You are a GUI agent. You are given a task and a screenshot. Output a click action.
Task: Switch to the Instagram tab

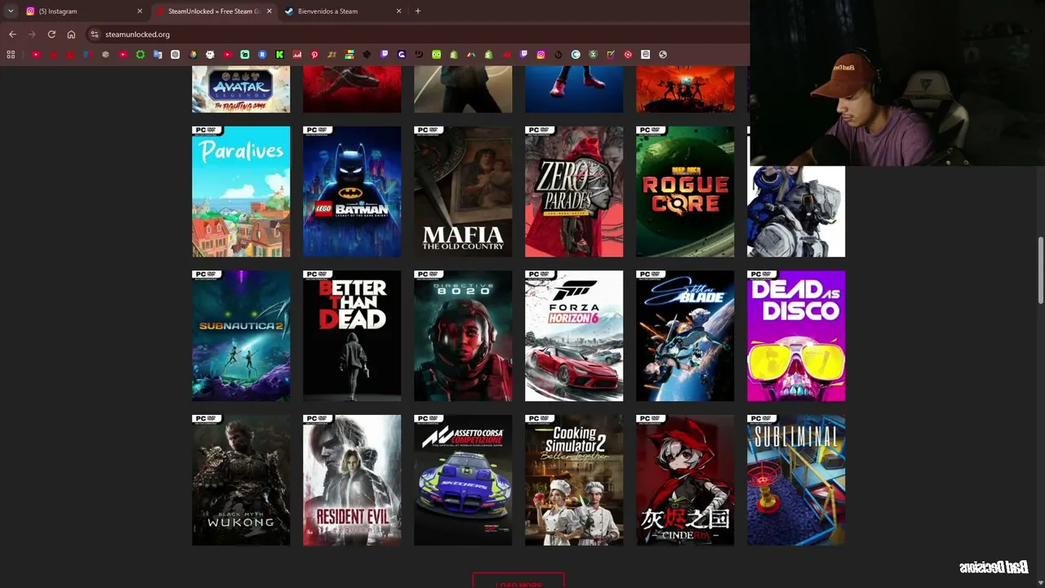84,11
